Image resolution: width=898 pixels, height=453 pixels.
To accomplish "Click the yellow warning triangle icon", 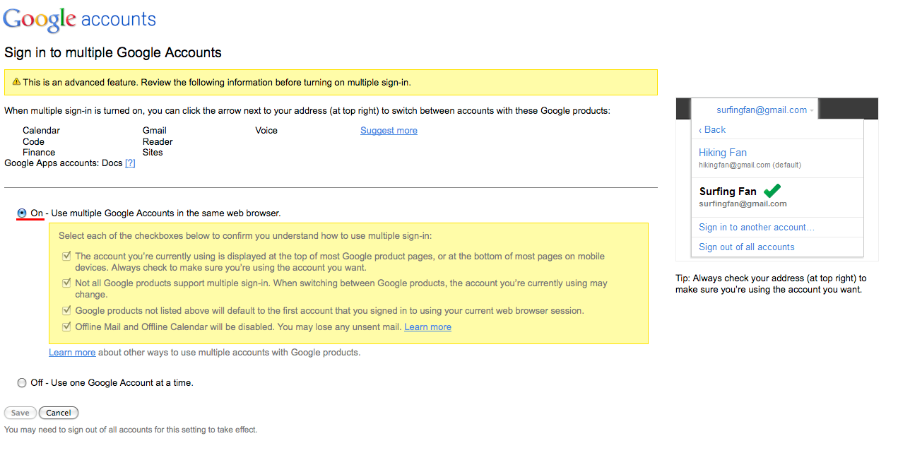I will click(x=16, y=82).
